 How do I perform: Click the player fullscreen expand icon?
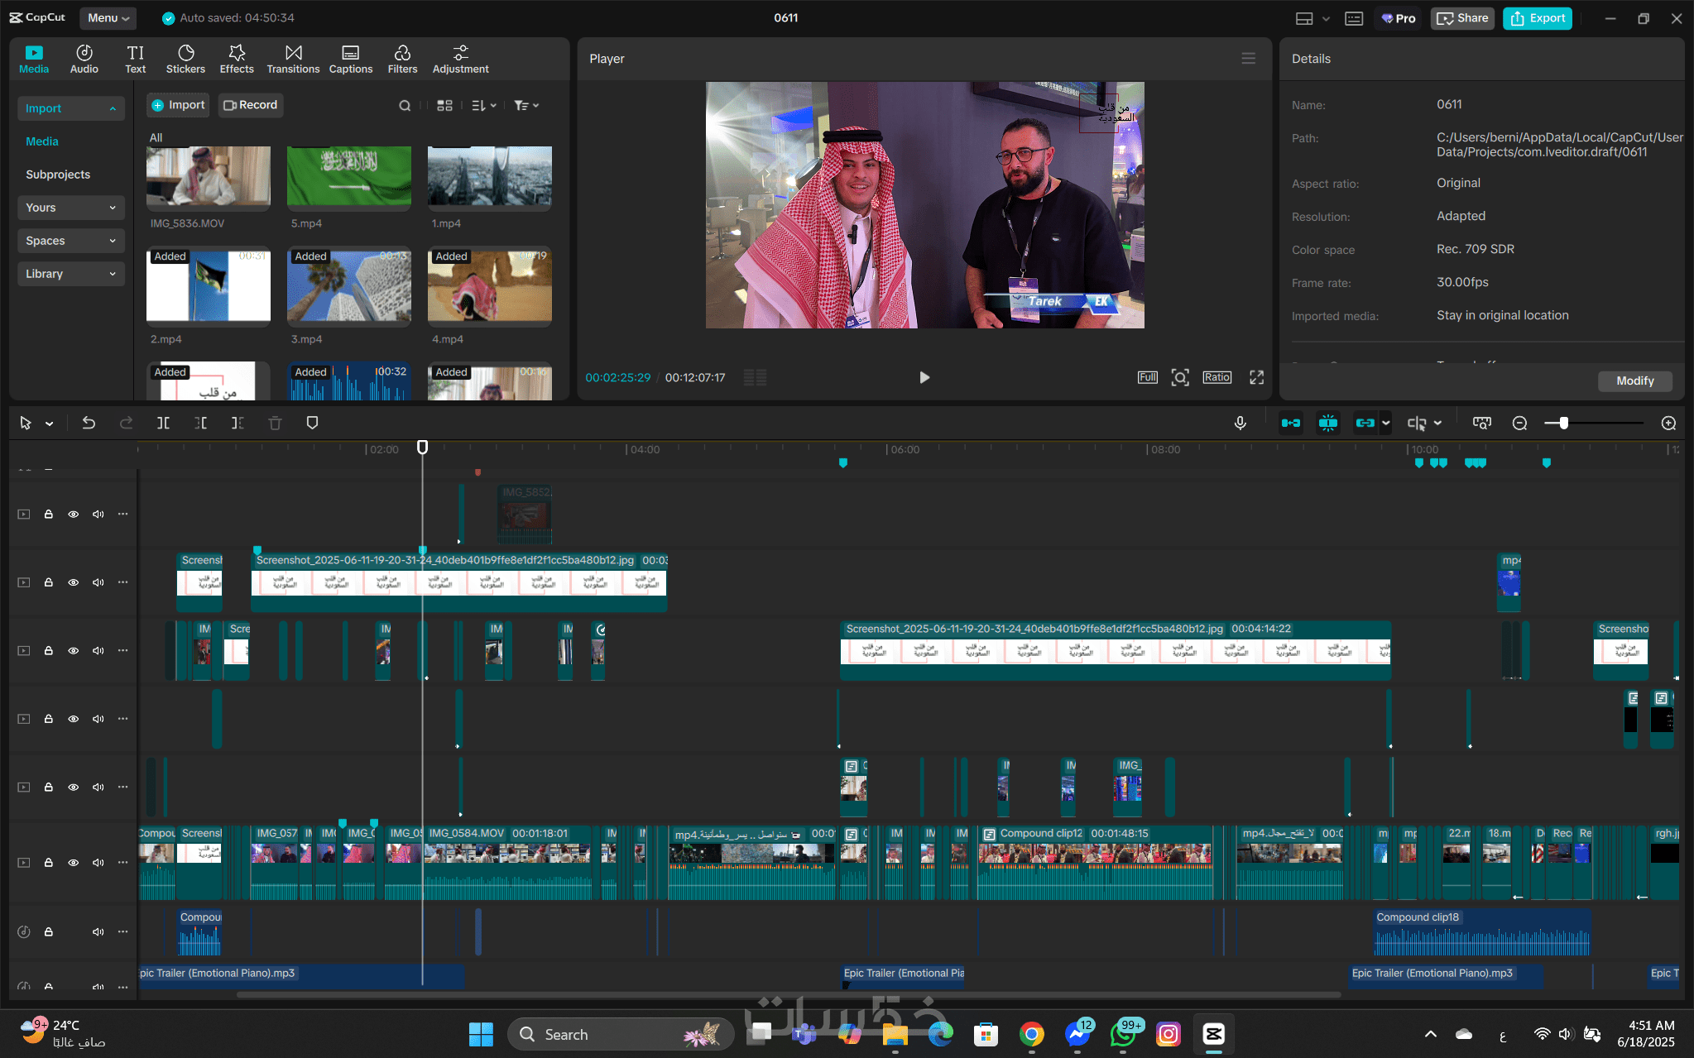pyautogui.click(x=1256, y=377)
